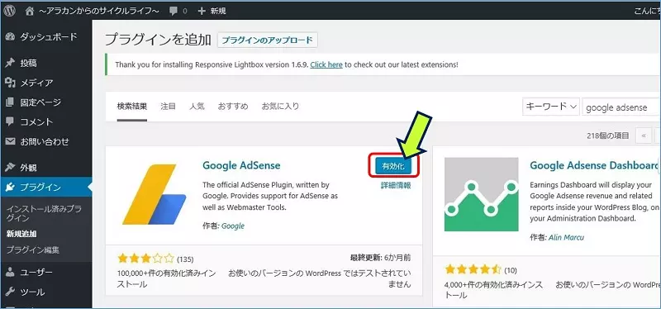661x309 pixels.
Task: Click the site name in the admin bar
Action: 99,12
